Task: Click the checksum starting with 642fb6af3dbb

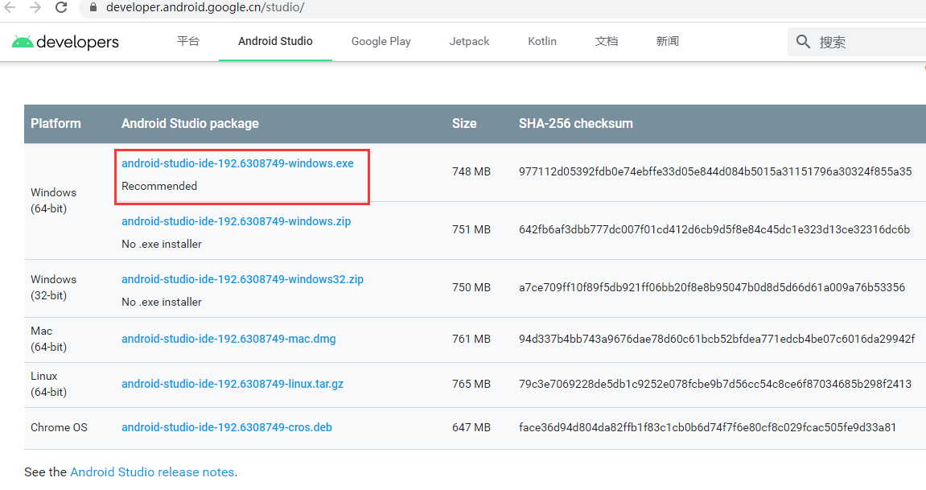Action: 714,229
